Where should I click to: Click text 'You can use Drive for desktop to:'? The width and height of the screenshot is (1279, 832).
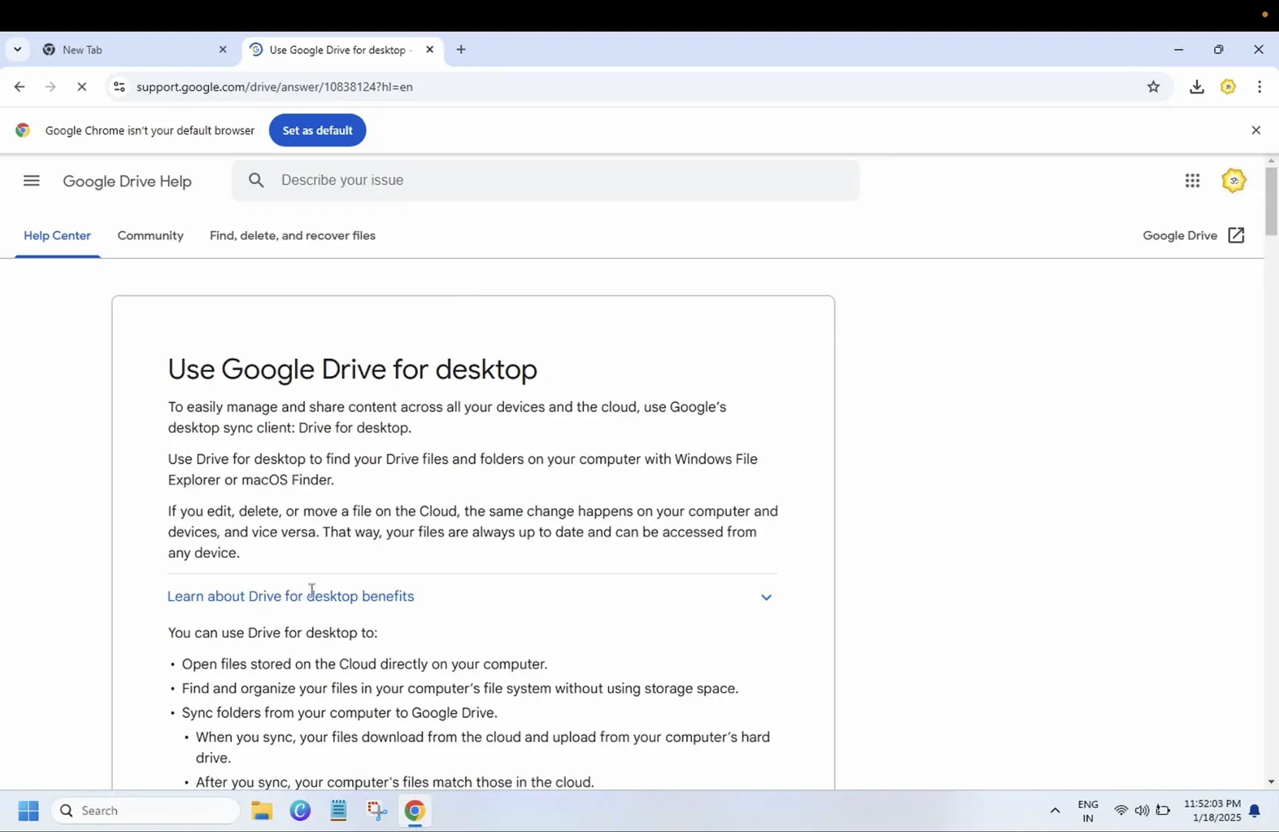coord(273,633)
